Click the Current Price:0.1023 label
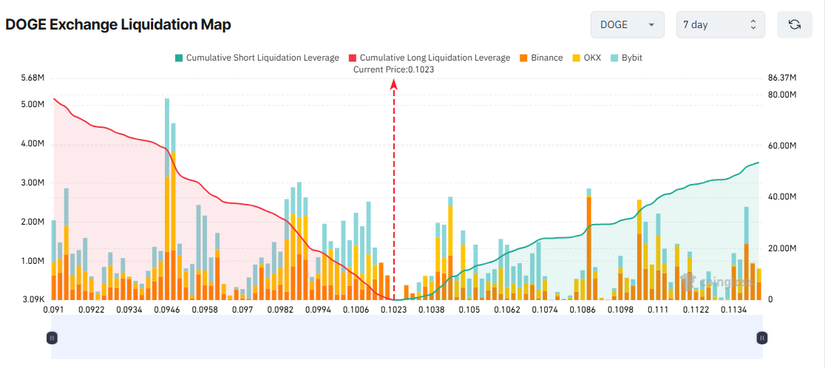This screenshot has width=825, height=368. (393, 69)
